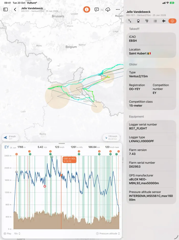This screenshot has height=240, width=179.
Task: Click the green-circled highest point on altitude curve
Action: tap(52, 157)
